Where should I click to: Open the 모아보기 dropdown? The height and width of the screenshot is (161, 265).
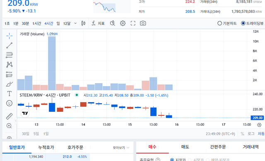121,148
